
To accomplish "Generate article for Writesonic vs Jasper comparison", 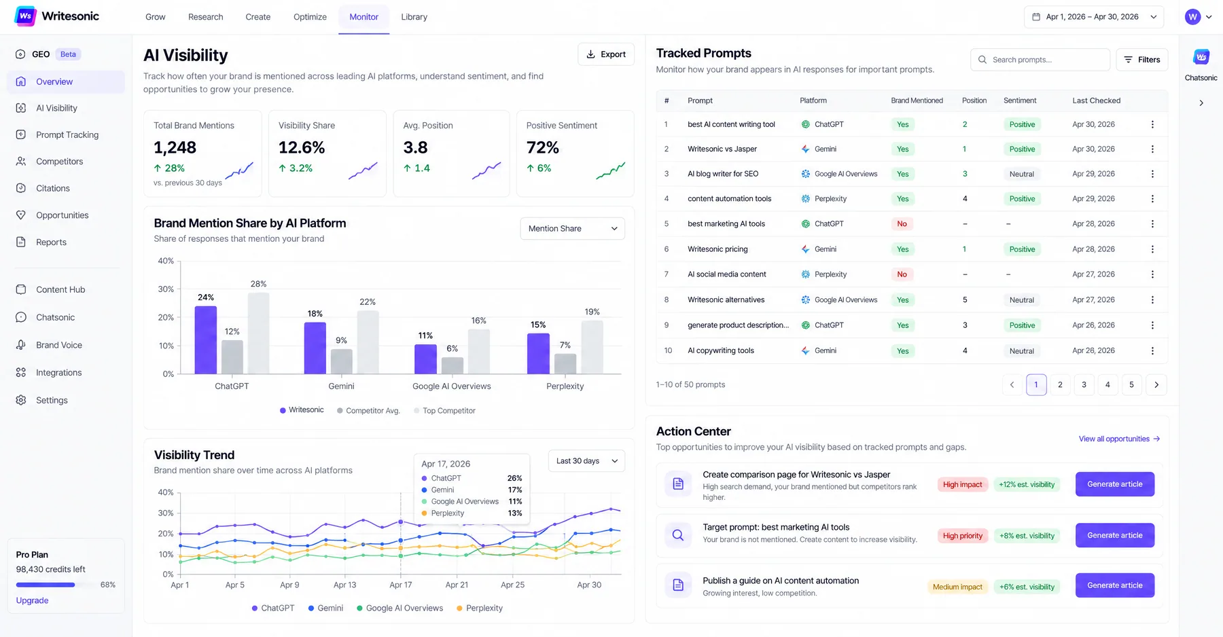I will click(x=1115, y=484).
